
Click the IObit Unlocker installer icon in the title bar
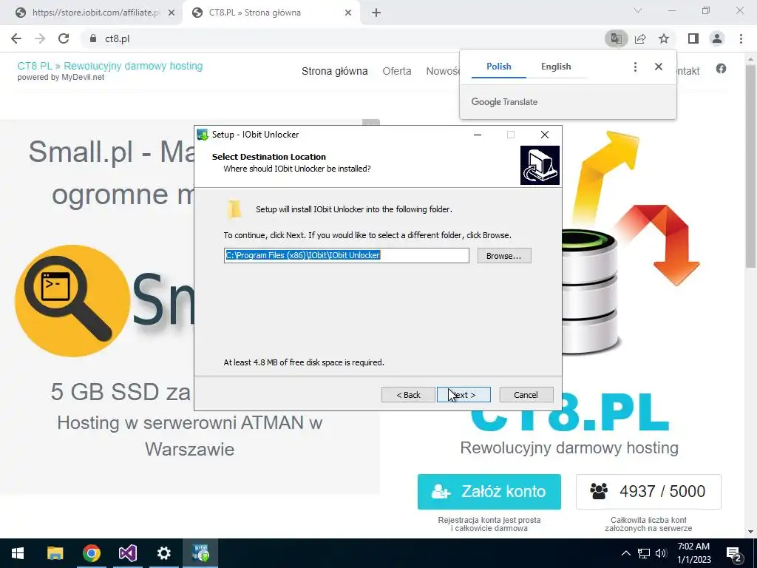pyautogui.click(x=203, y=135)
